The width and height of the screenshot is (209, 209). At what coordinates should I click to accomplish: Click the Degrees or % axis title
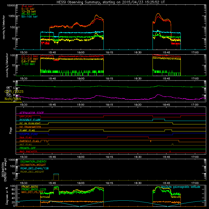7,196
